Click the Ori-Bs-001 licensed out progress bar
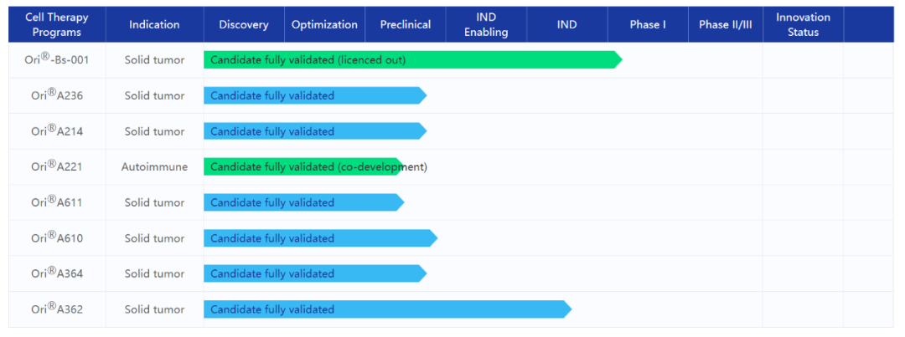This screenshot has width=905, height=337. tap(411, 60)
